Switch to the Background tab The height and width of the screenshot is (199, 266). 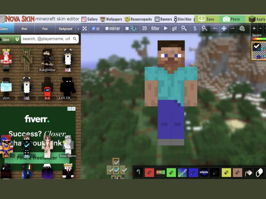pos(66,29)
